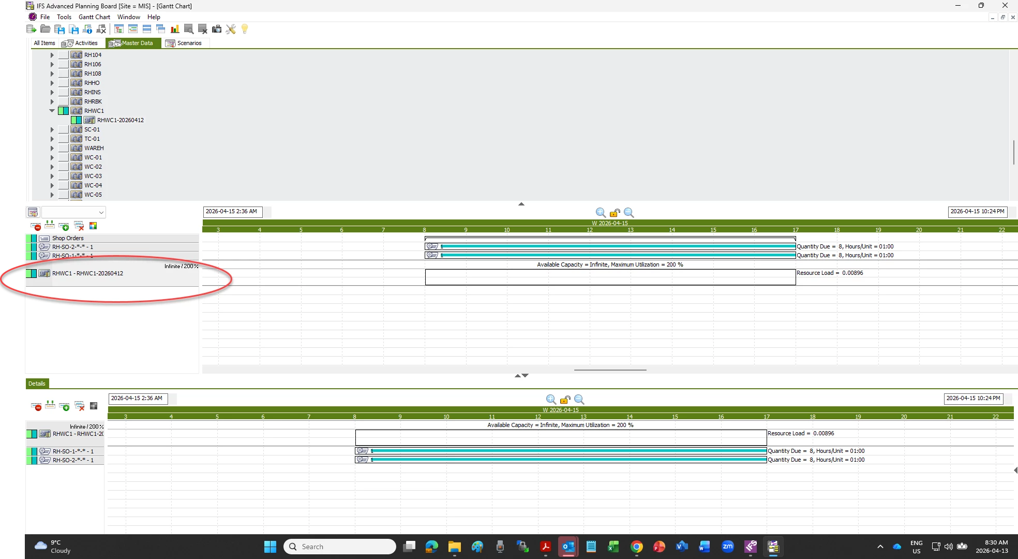This screenshot has height=559, width=1018.
Task: Click the remove row icon with red minus
Action: tap(36, 226)
